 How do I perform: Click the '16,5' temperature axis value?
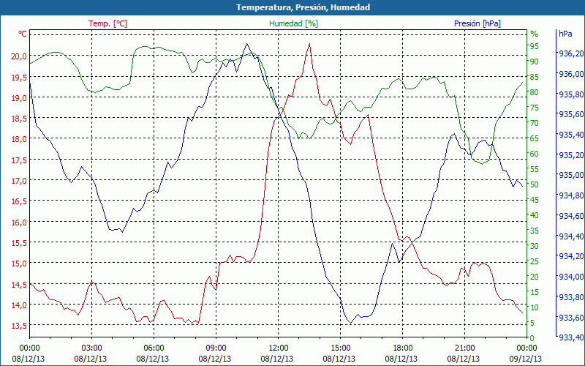(19, 202)
